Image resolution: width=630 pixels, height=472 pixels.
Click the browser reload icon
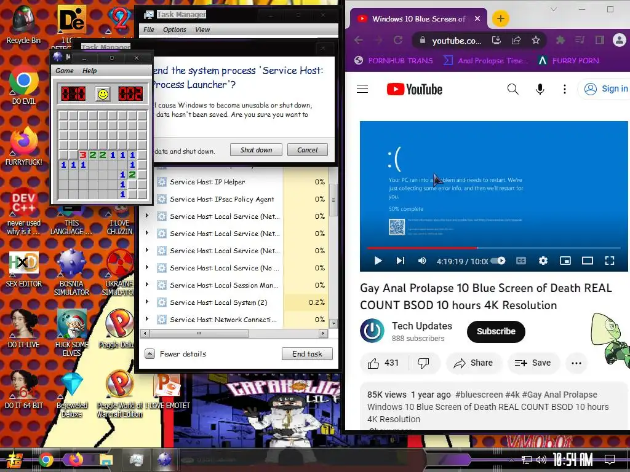pos(398,40)
